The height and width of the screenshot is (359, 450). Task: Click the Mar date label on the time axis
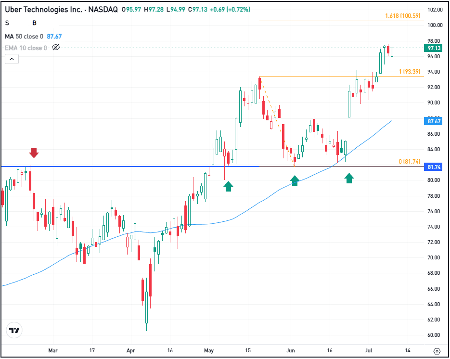coord(53,350)
